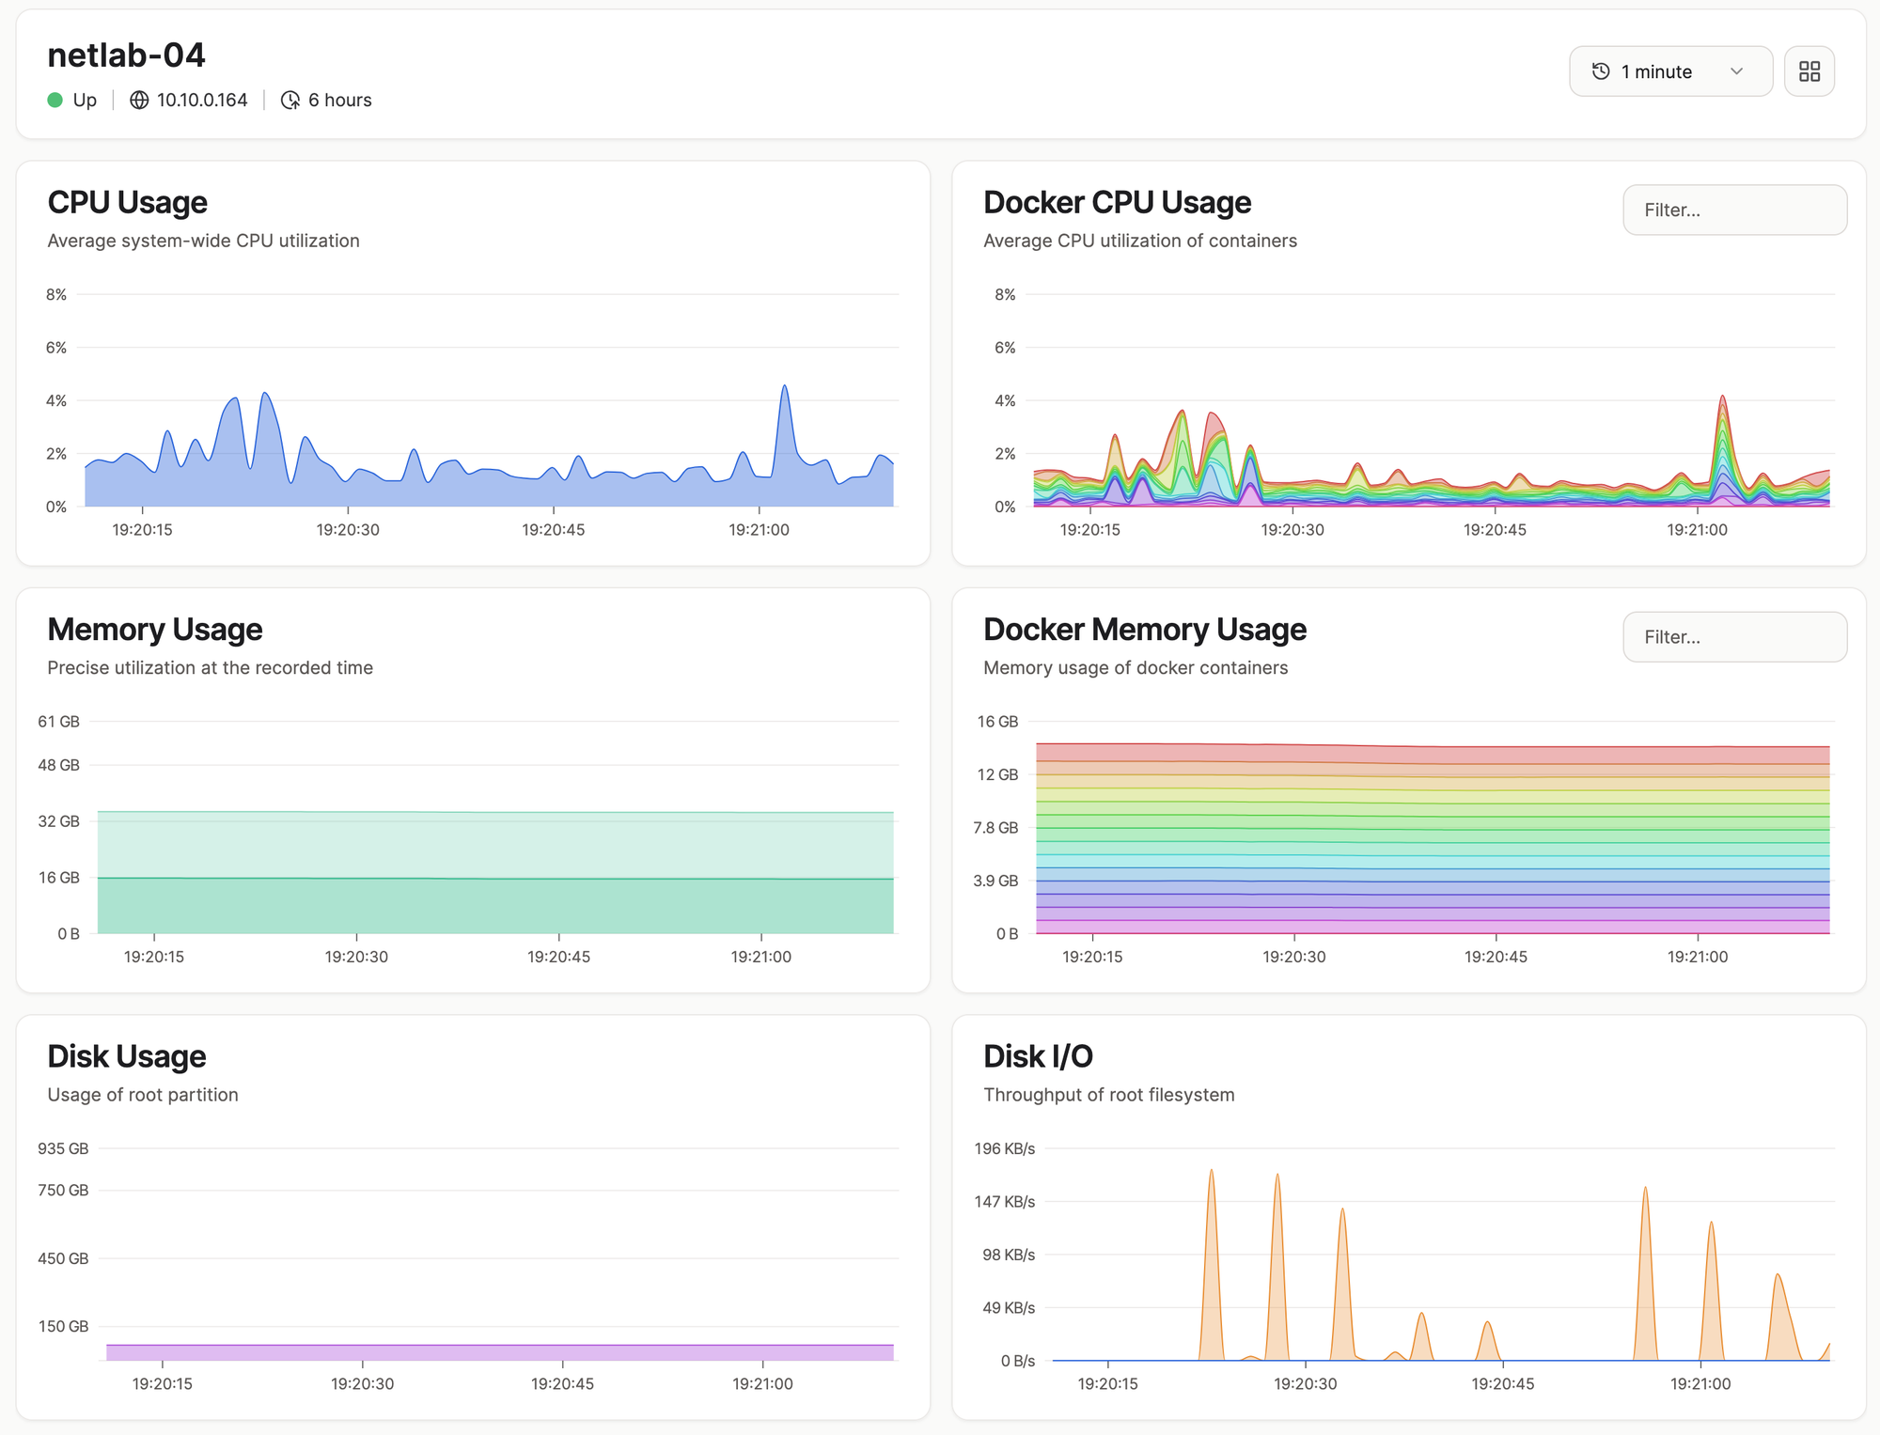The width and height of the screenshot is (1880, 1435).
Task: Click the CPU Usage chart heading
Action: tap(128, 202)
